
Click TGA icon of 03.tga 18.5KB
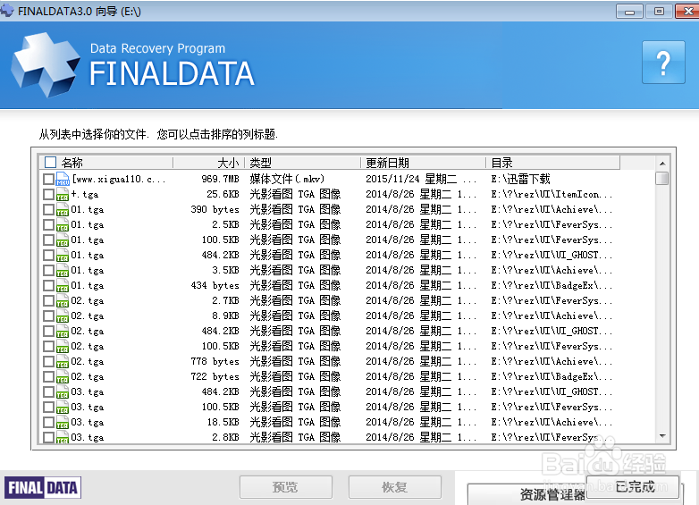point(63,423)
